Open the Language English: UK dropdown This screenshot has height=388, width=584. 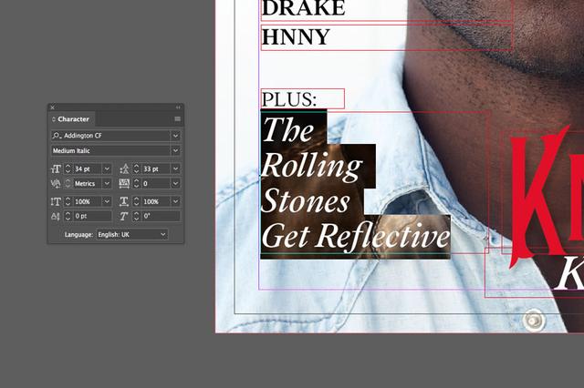(132, 234)
